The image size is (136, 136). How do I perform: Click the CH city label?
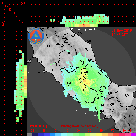[x=100, y=73]
